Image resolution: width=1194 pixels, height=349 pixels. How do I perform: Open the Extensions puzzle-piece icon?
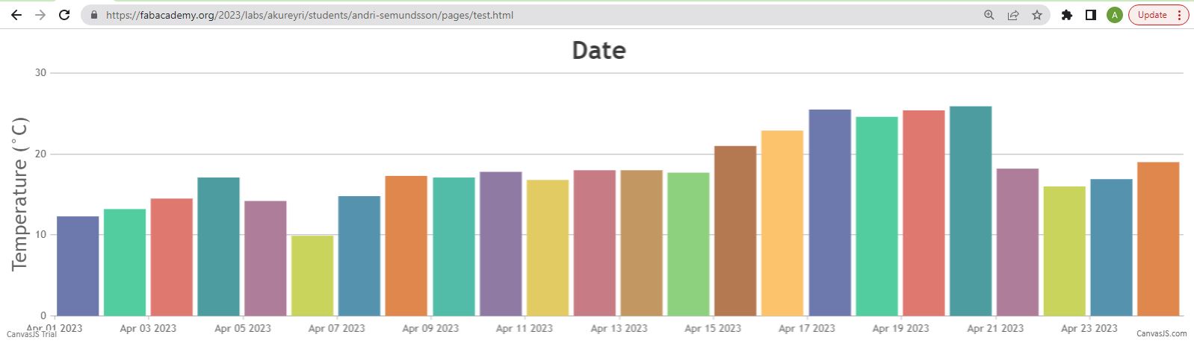tap(1067, 15)
